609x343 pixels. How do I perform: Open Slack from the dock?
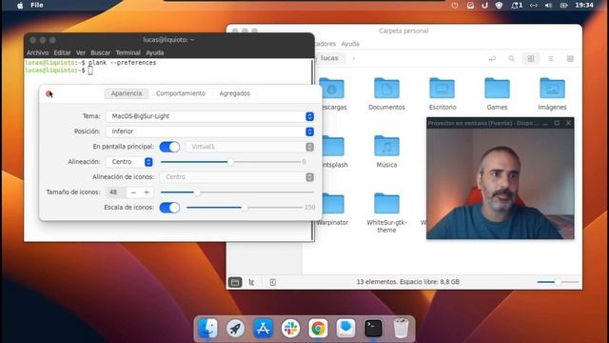coord(290,329)
